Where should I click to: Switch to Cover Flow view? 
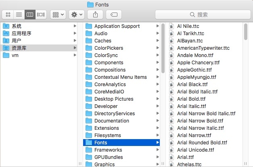coord(41,15)
